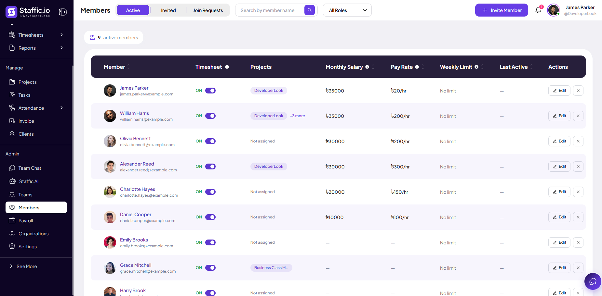Open Organizations in sidebar
This screenshot has width=602, height=296.
[x=36, y=233]
